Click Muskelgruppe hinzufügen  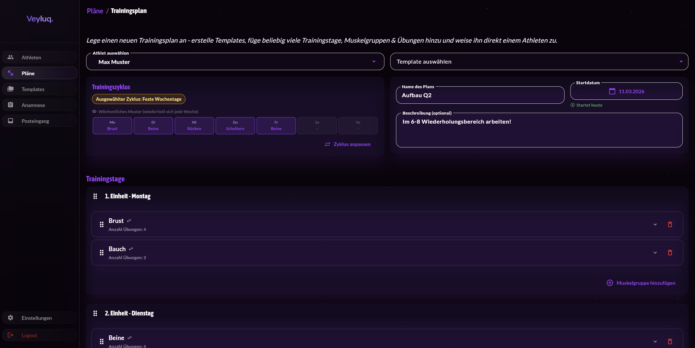coord(641,283)
